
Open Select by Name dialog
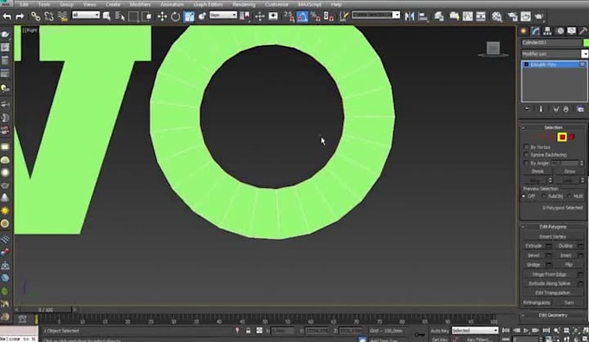(120, 16)
